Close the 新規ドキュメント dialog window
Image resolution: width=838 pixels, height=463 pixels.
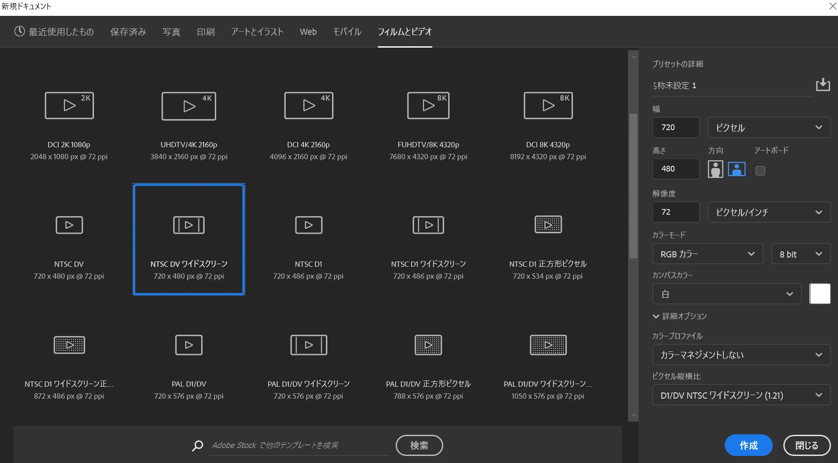click(832, 6)
